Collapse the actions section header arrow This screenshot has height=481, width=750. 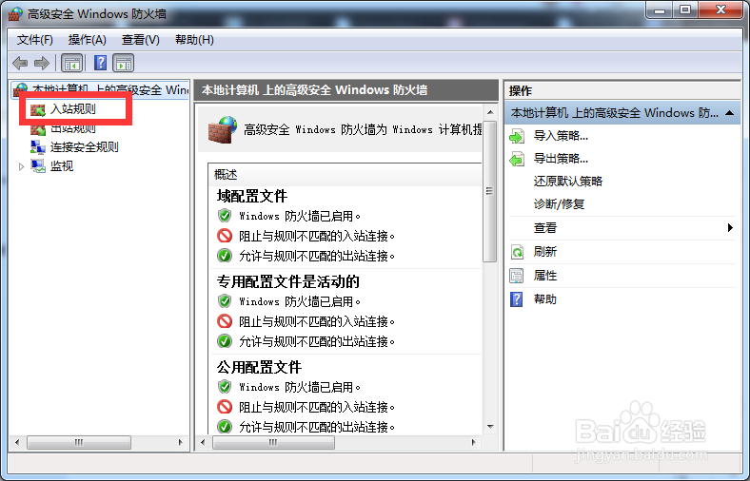tap(729, 113)
